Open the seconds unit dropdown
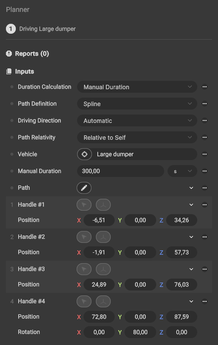 tap(182, 171)
